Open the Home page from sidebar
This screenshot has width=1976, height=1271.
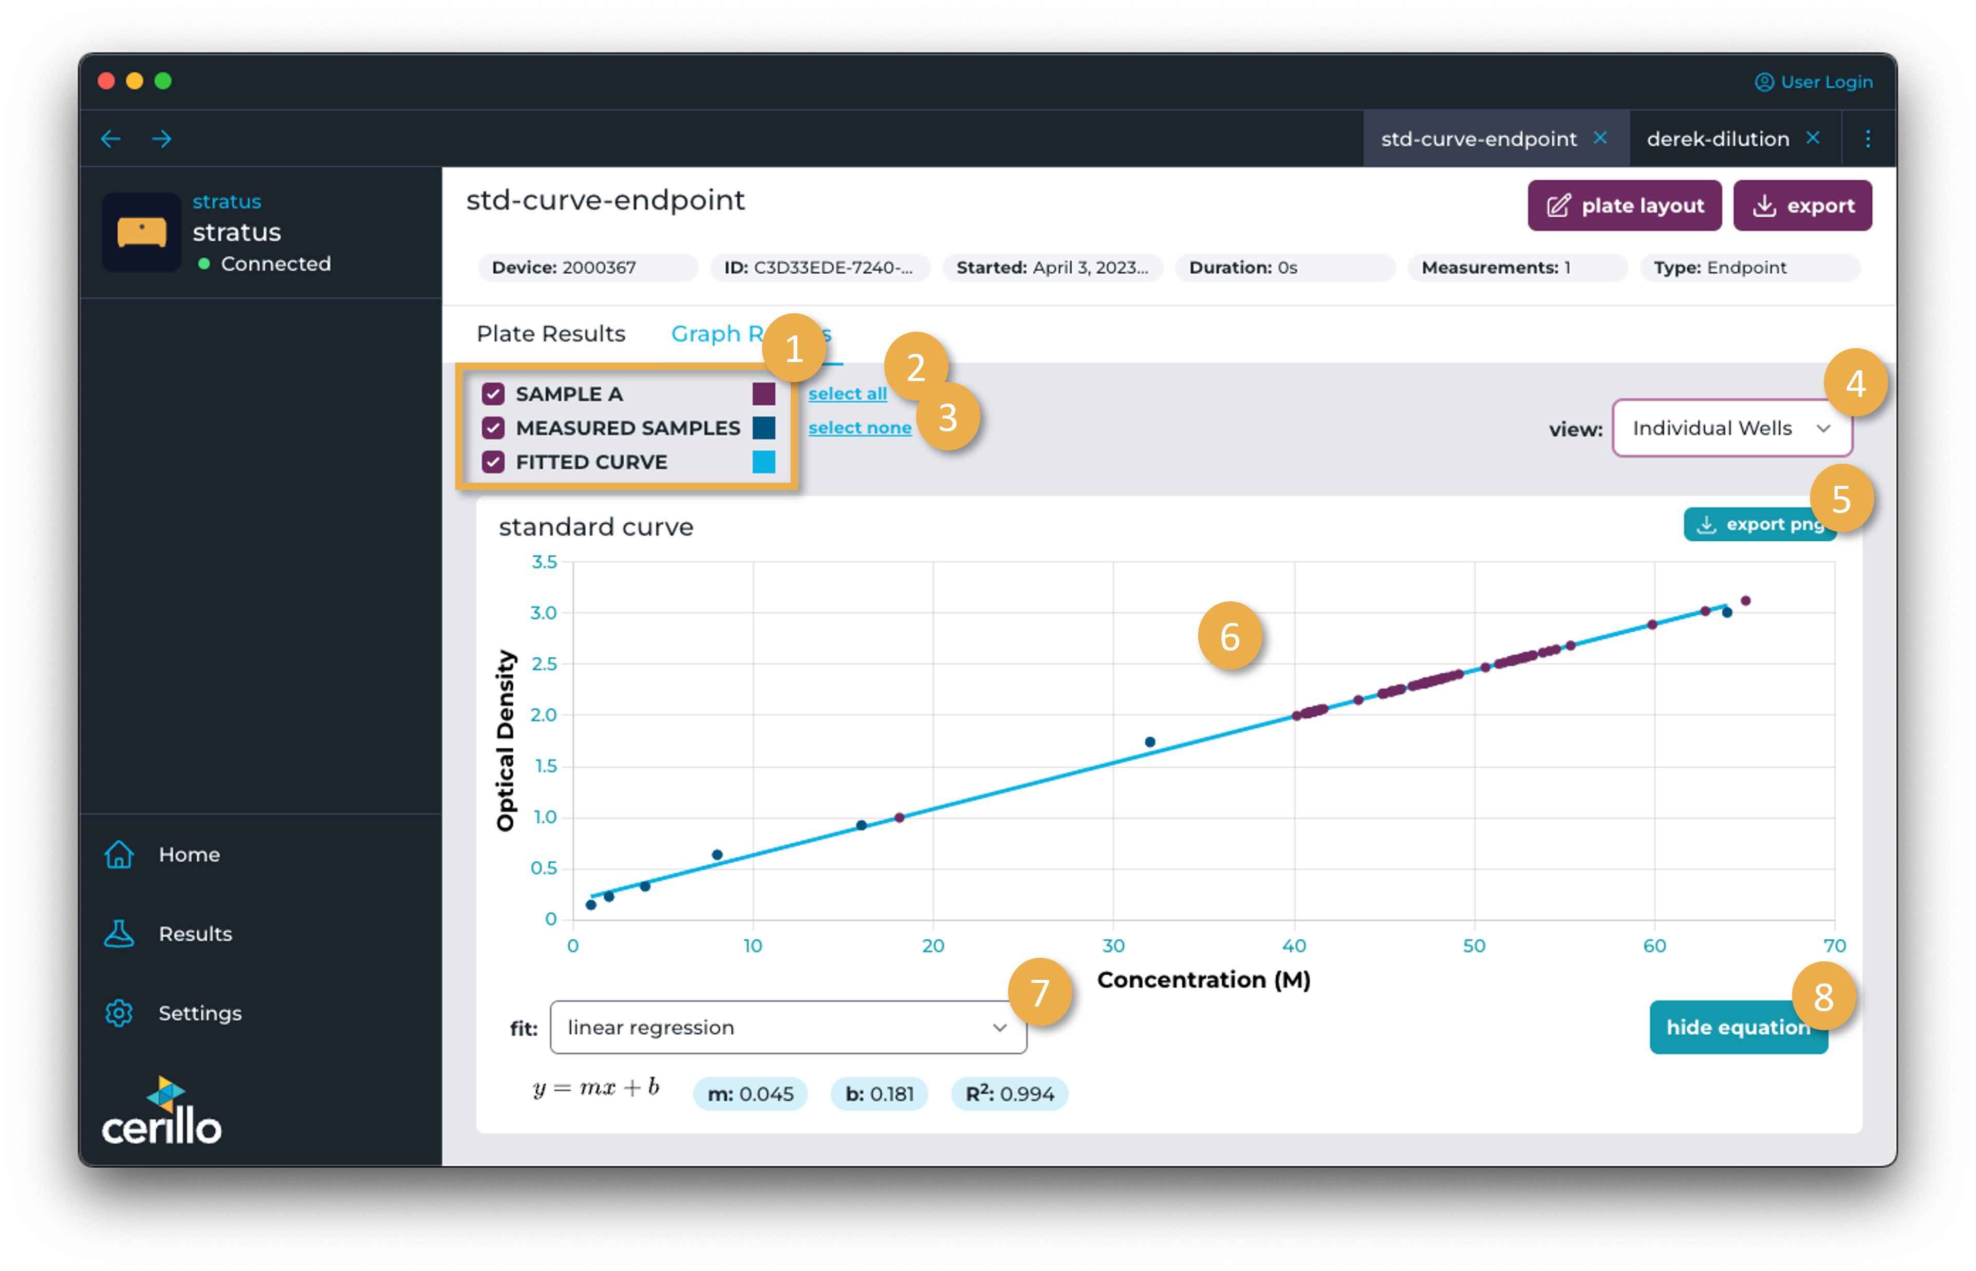pyautogui.click(x=119, y=854)
